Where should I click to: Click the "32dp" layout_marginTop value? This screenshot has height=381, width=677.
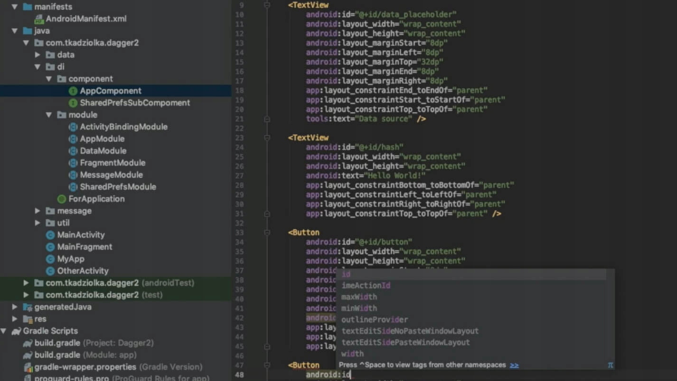point(430,62)
